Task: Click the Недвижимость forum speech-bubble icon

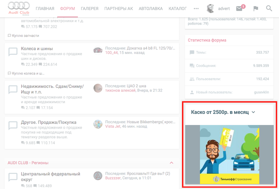Action: pos(13,90)
